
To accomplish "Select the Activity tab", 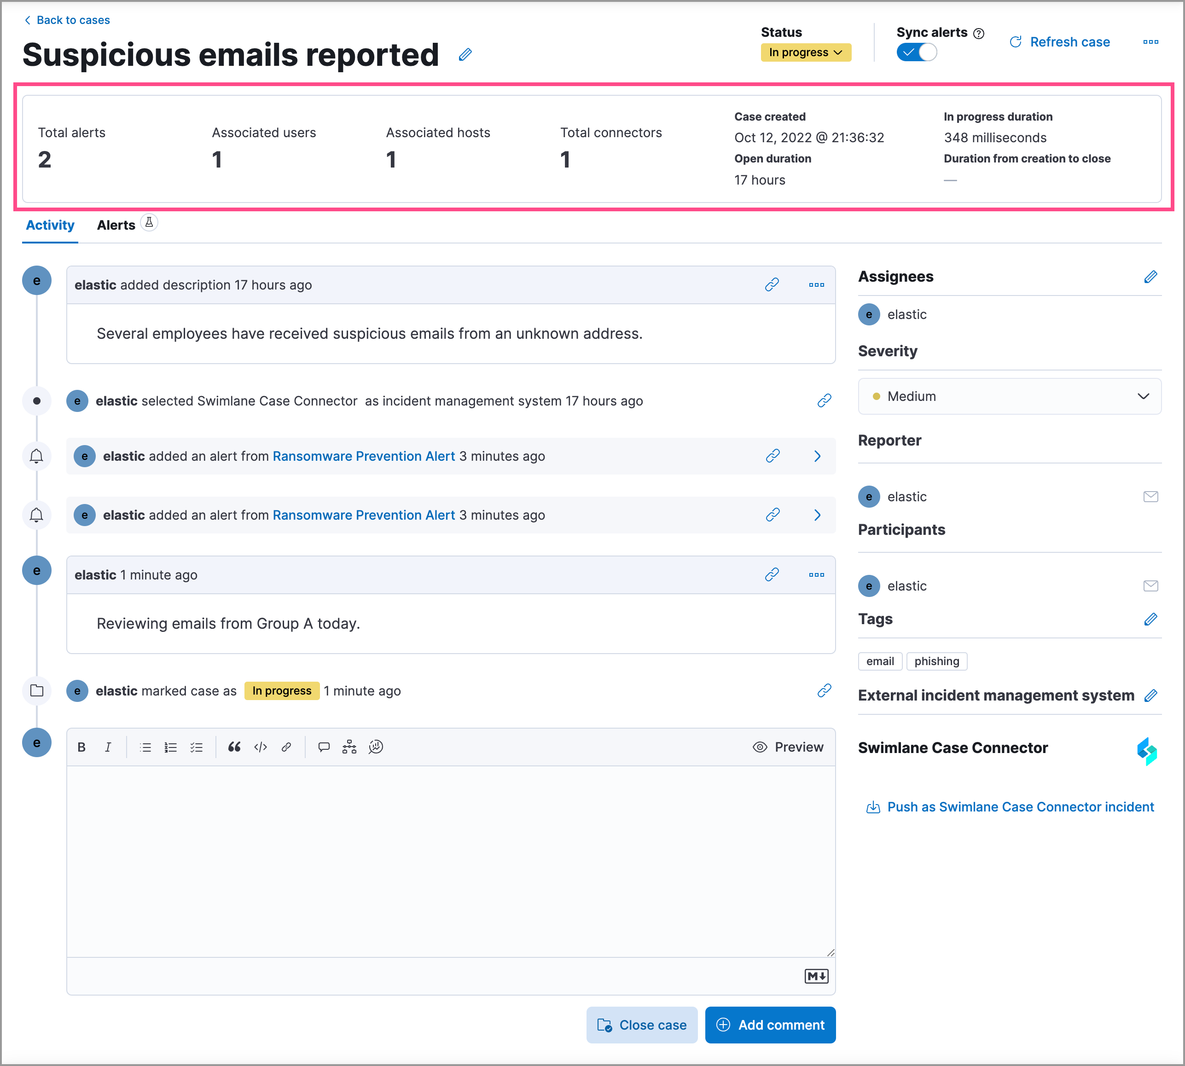I will click(50, 226).
